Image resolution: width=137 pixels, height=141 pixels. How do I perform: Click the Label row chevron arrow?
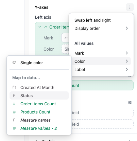point(127,69)
